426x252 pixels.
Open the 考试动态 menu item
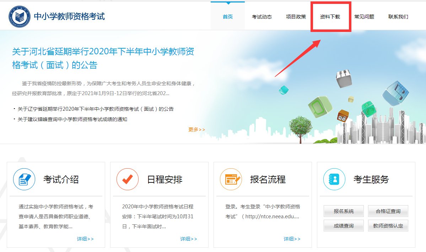point(262,17)
